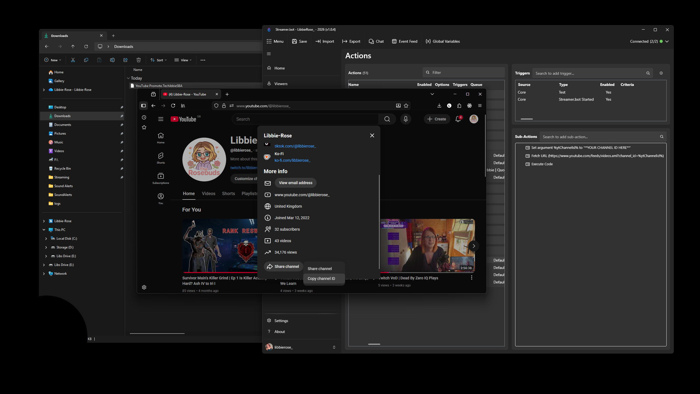Screen dimensions: 700x394
Task: Open the View dropdown in File Explorer
Action: point(183,60)
